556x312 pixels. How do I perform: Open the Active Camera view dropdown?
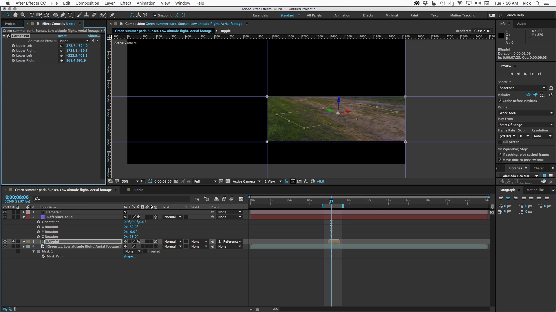(246, 181)
